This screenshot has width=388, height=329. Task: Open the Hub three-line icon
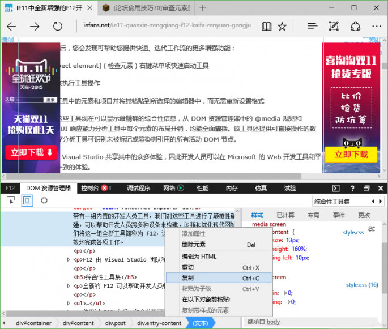coord(312,27)
